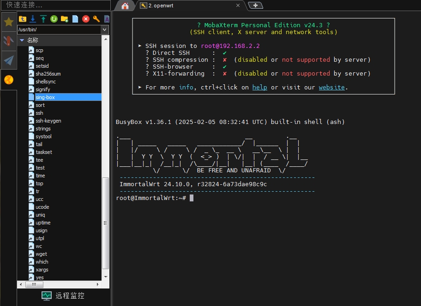Click the terminal prompt root@ImmortalWrt

[x=151, y=198]
